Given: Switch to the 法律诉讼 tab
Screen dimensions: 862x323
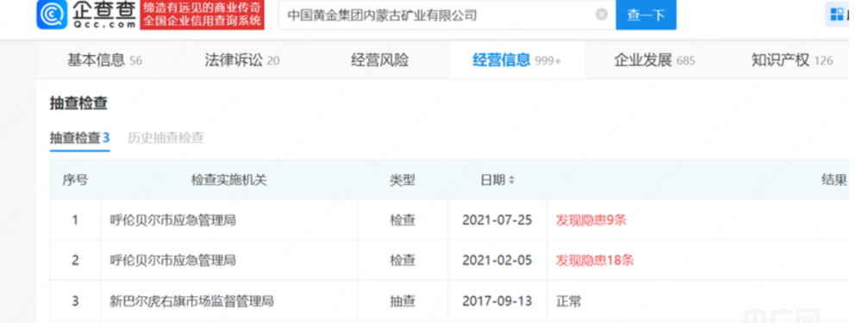Looking at the screenshot, I should (242, 60).
